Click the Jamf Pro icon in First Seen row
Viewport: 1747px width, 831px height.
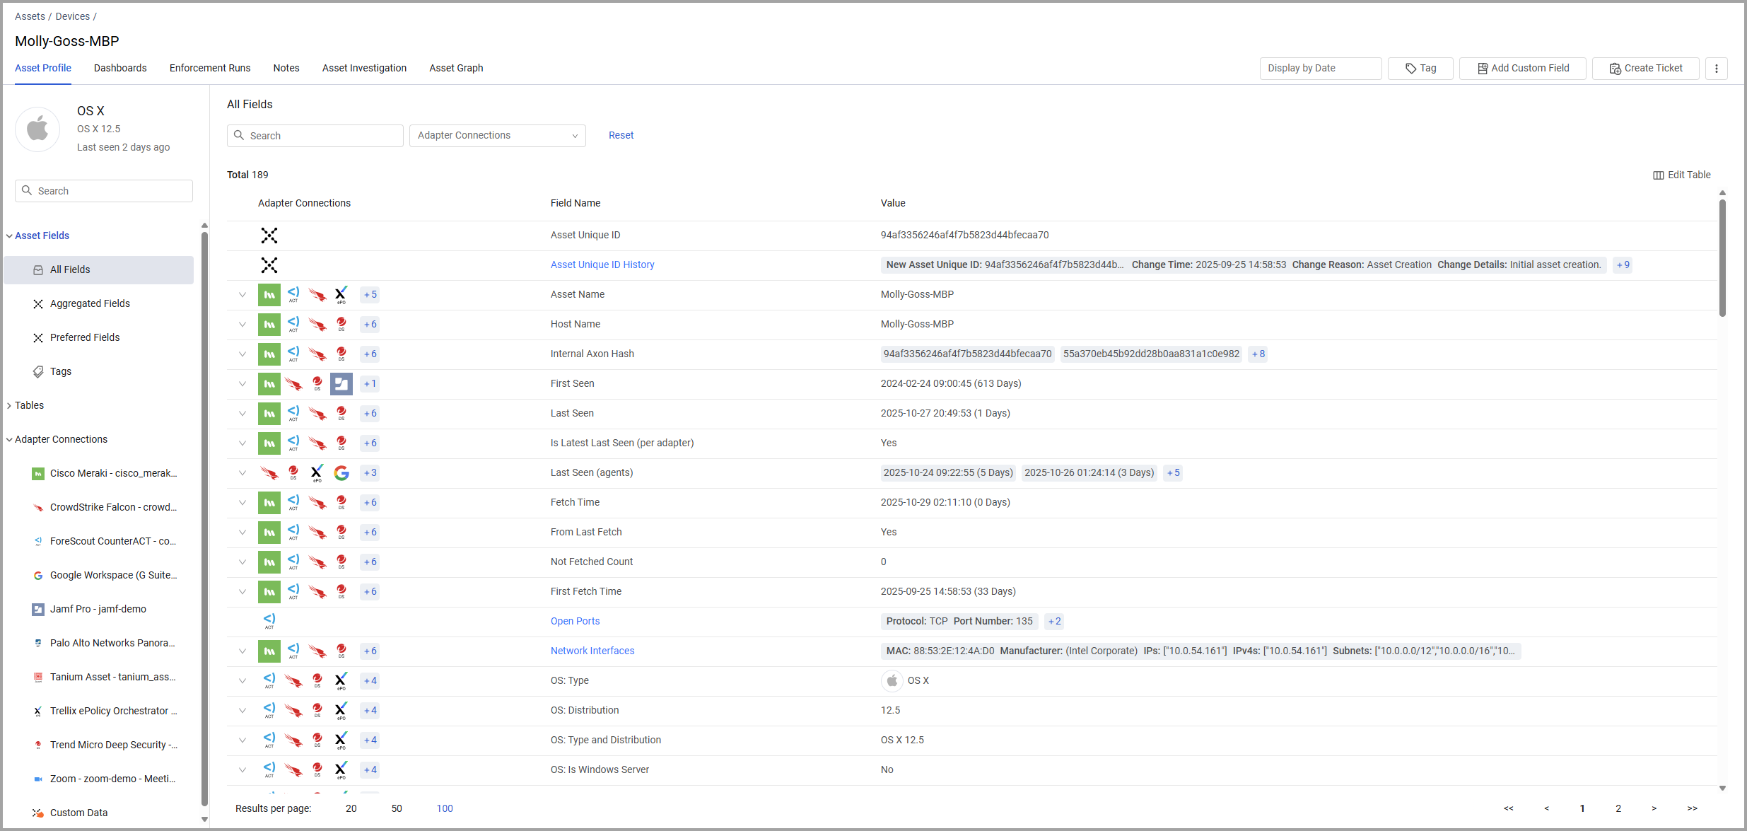341,384
